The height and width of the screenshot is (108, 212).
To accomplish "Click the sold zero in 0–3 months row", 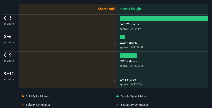I will pyautogui.click(x=115, y=24).
